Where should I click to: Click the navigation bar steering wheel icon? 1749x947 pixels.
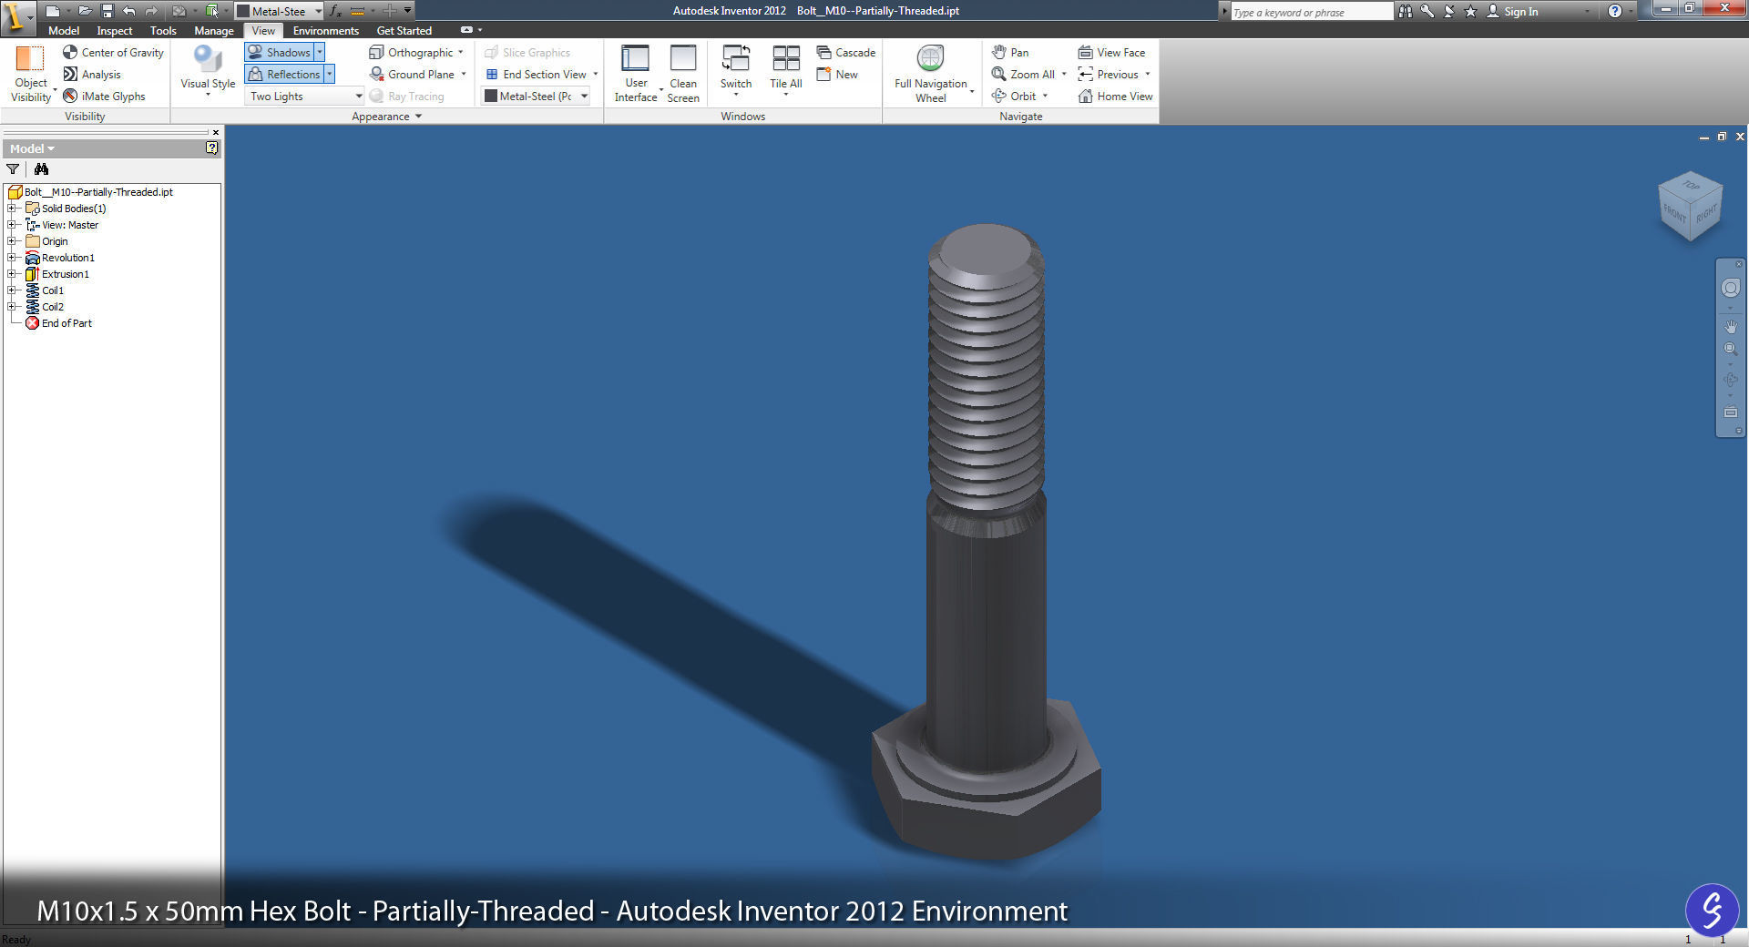click(x=1730, y=288)
